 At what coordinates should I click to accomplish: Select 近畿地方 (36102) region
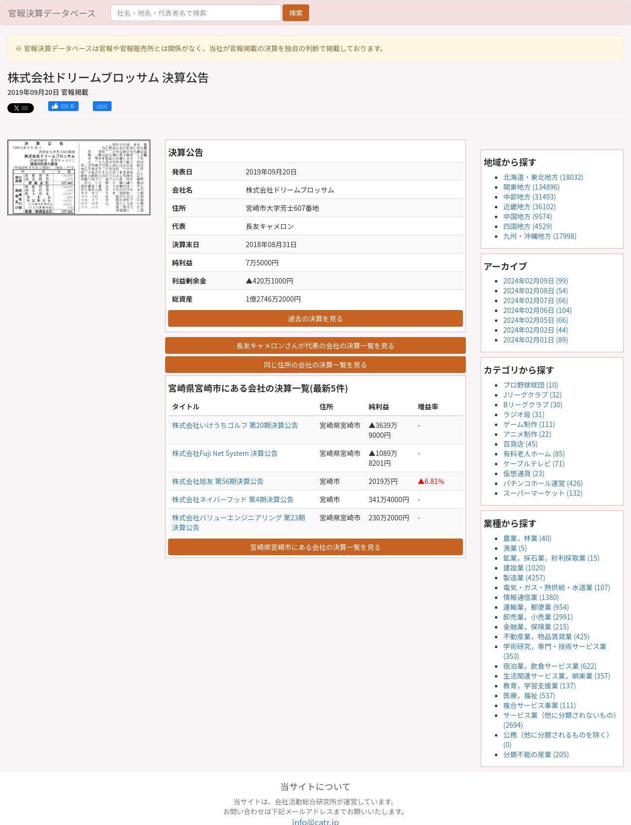pyautogui.click(x=529, y=207)
